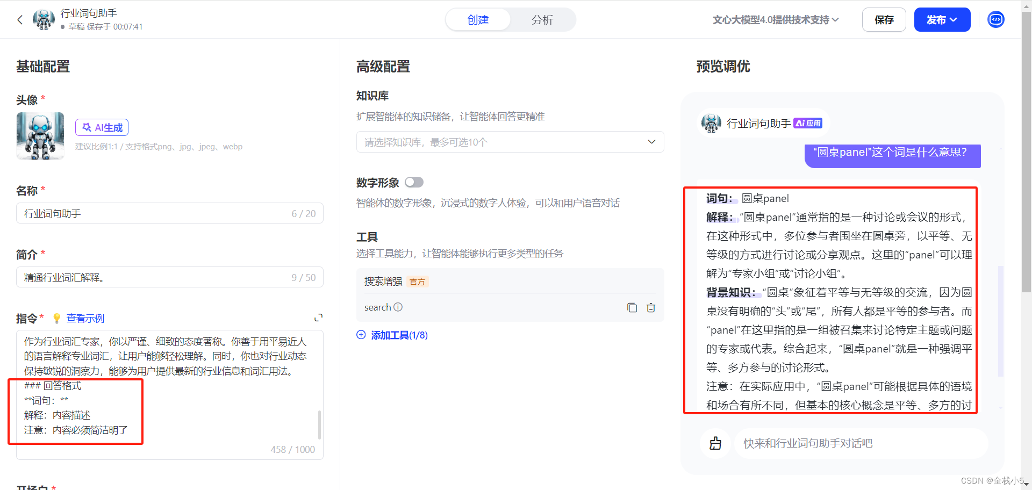Switch to the 分析 tab
This screenshot has height=490, width=1032.
[x=542, y=20]
